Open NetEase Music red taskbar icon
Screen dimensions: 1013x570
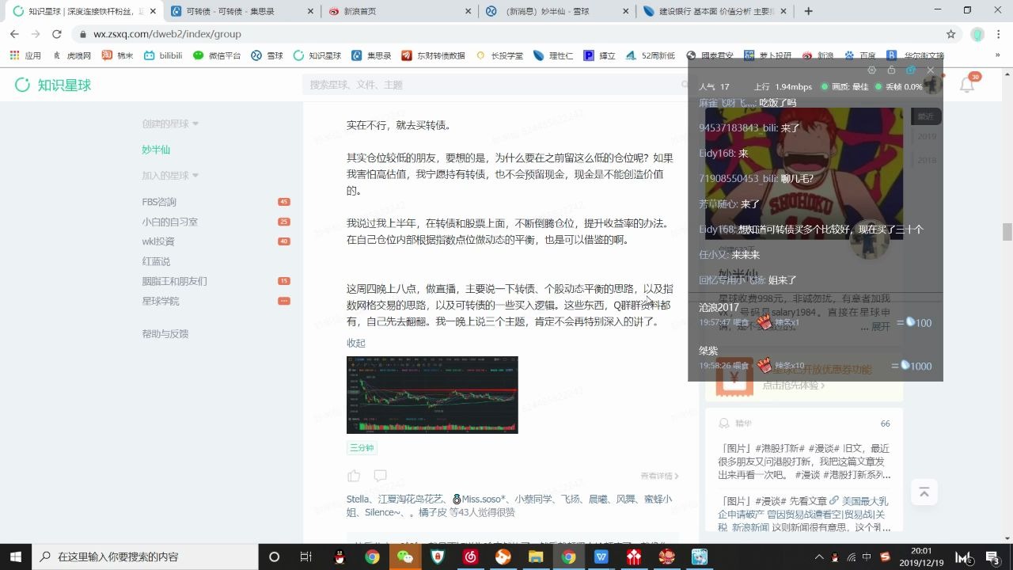[470, 557]
